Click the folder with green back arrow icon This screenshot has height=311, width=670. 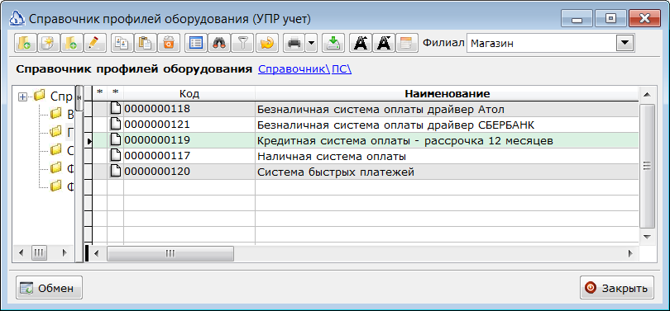click(x=25, y=43)
